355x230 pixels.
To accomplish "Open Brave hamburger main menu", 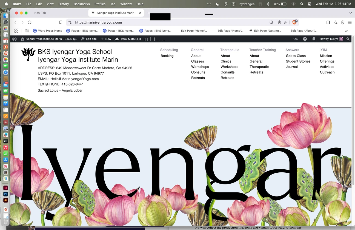I will point(350,23).
